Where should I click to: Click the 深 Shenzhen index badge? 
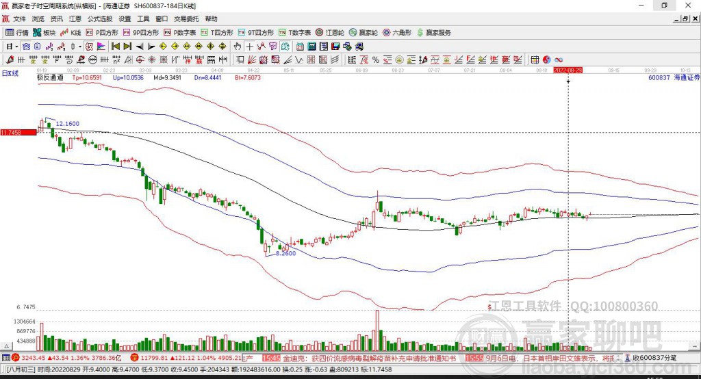(135, 358)
